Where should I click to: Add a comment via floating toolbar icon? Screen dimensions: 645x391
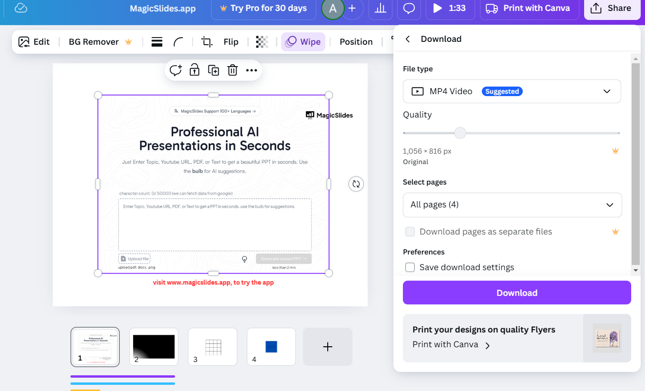[176, 70]
